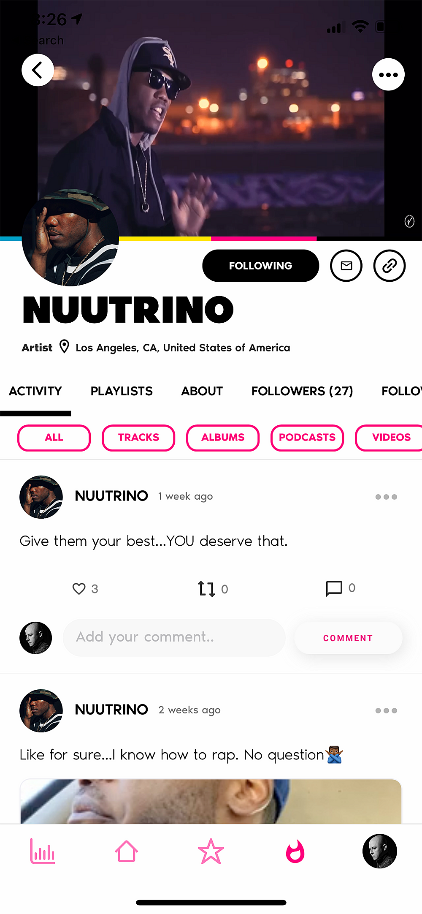
Task: Send a message via the envelope icon
Action: click(346, 266)
